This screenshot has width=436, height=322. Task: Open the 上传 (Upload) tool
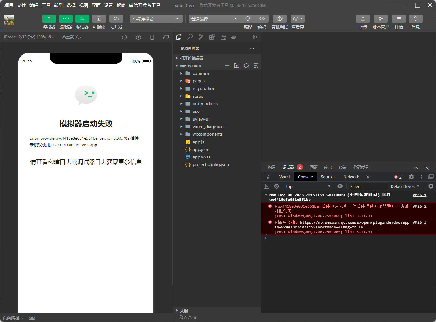(363, 22)
